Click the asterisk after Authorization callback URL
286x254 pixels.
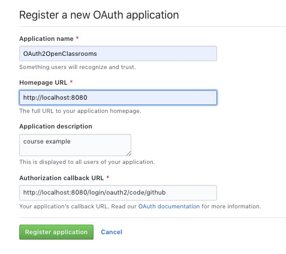[108, 177]
